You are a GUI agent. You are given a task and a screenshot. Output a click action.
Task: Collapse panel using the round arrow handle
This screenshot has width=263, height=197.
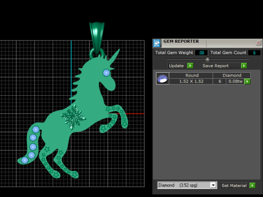pyautogui.click(x=208, y=59)
